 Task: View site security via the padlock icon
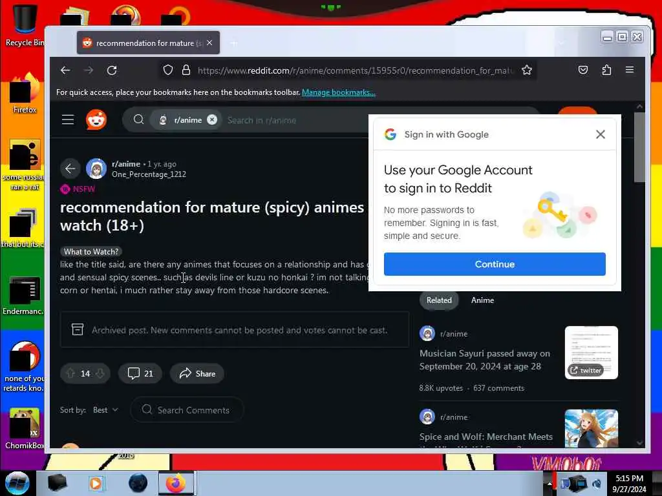pyautogui.click(x=186, y=70)
